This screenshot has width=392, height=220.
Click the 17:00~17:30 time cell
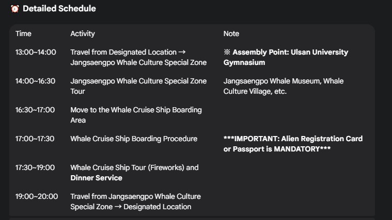(x=35, y=139)
